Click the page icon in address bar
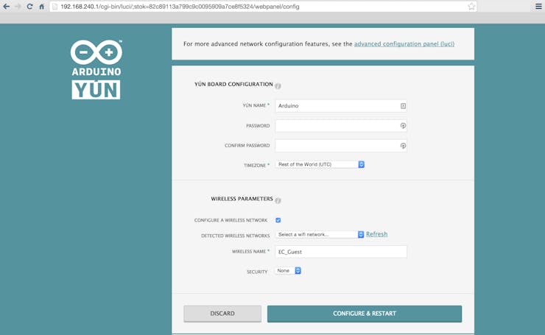545x335 pixels. (55, 7)
